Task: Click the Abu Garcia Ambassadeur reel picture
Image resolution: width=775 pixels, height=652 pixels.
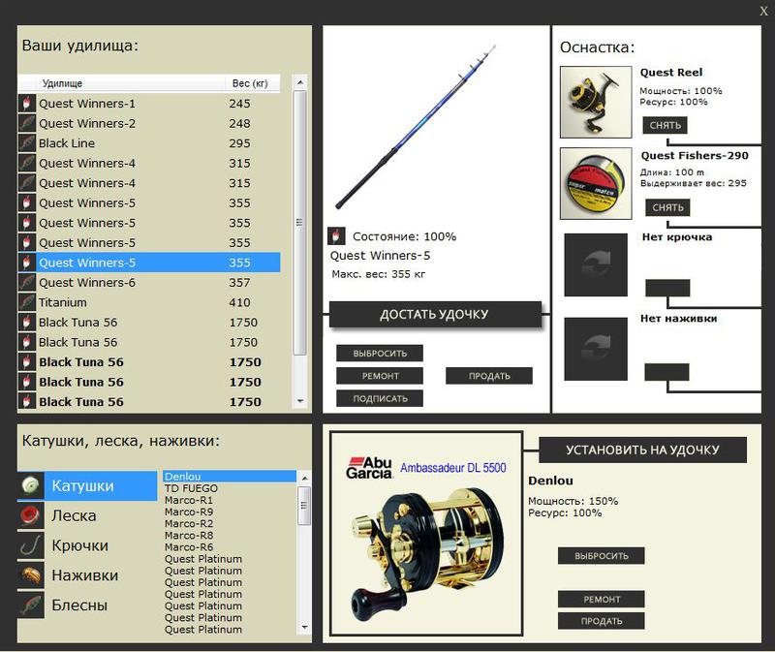Action: pyautogui.click(x=426, y=534)
